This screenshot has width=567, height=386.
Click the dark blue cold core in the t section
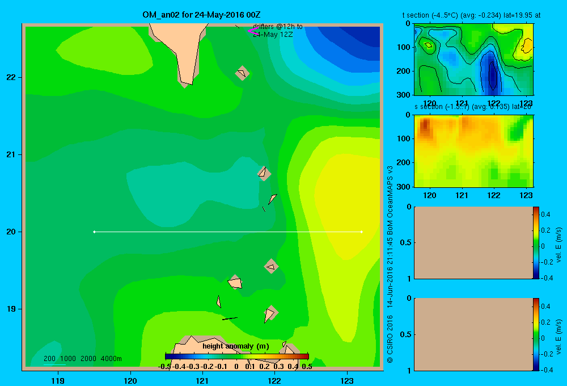pyautogui.click(x=492, y=74)
